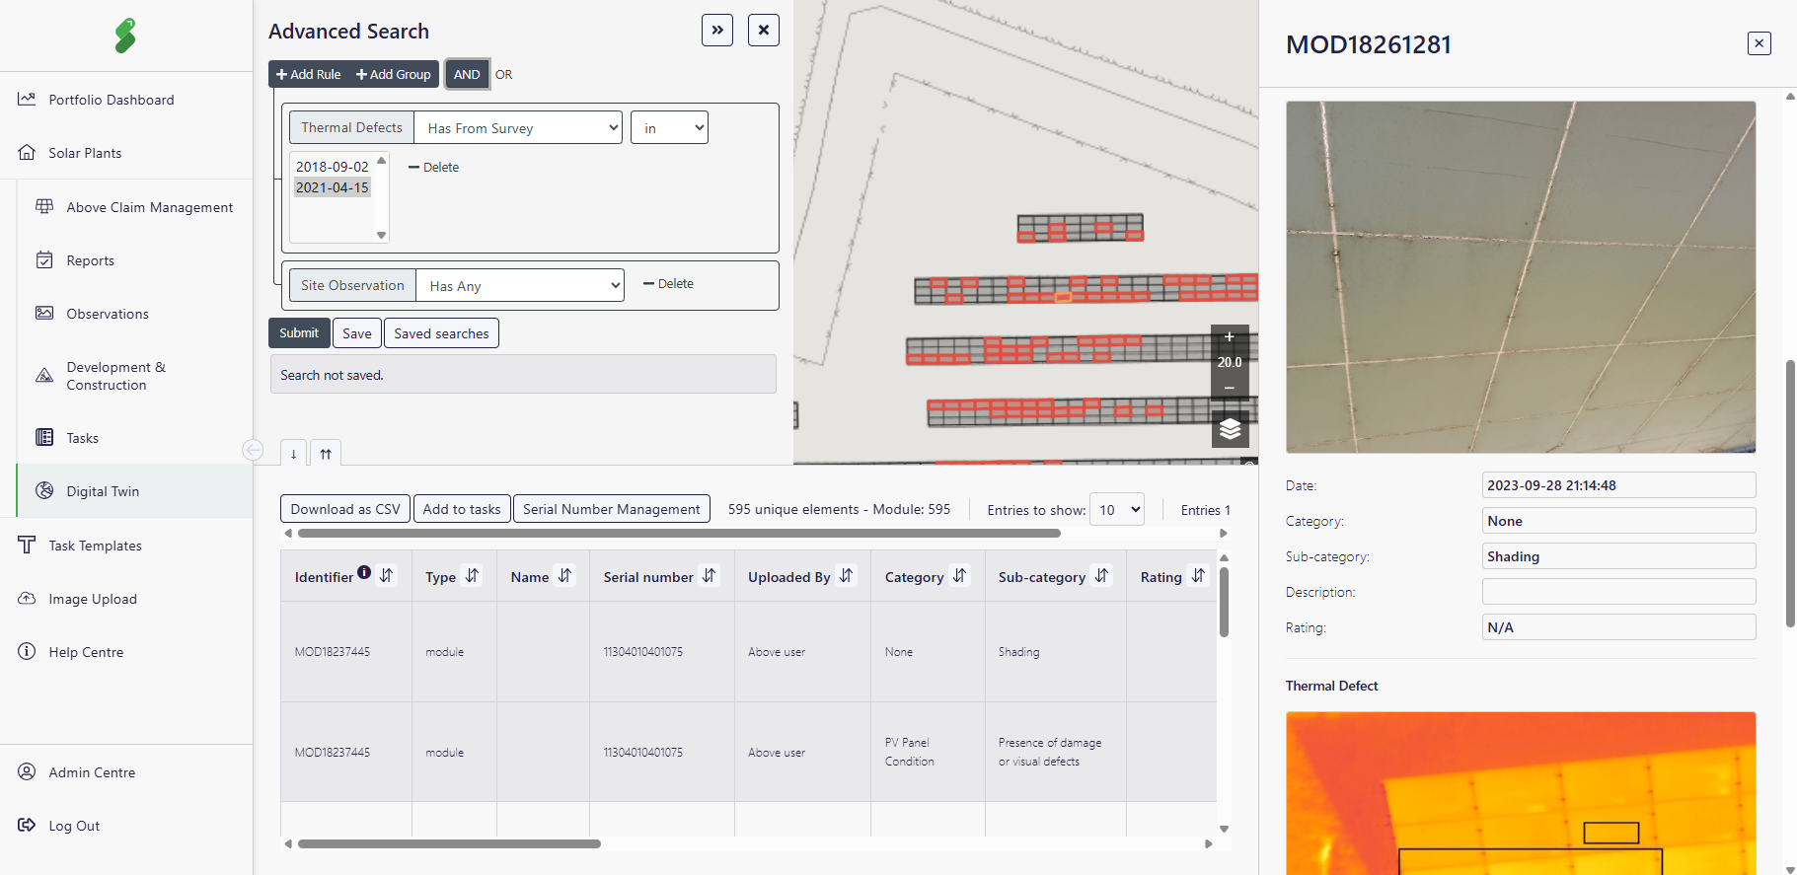Sort the table by Serial number
Image resolution: width=1797 pixels, height=875 pixels.
point(710,576)
